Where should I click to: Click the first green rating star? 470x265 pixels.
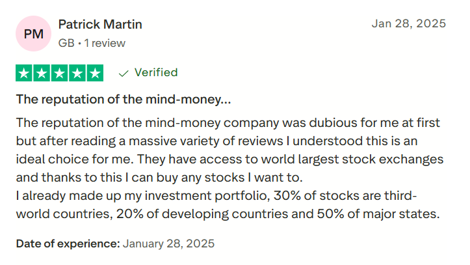(x=24, y=73)
